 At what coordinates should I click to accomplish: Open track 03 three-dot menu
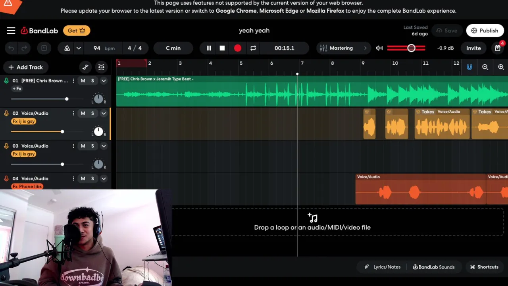pos(73,146)
